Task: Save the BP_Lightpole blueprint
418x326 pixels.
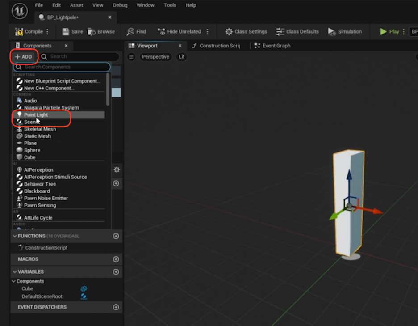Action: [72, 31]
